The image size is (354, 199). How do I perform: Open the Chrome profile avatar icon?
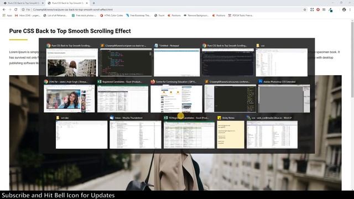[x=344, y=10]
